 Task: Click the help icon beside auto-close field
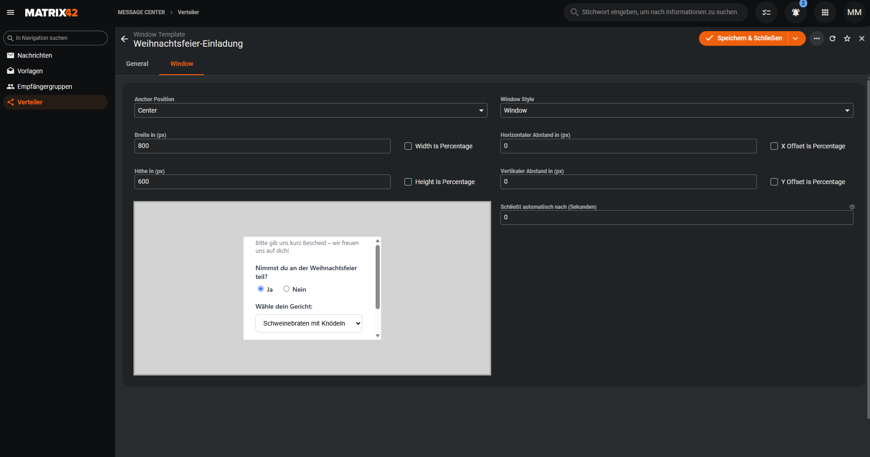852,207
